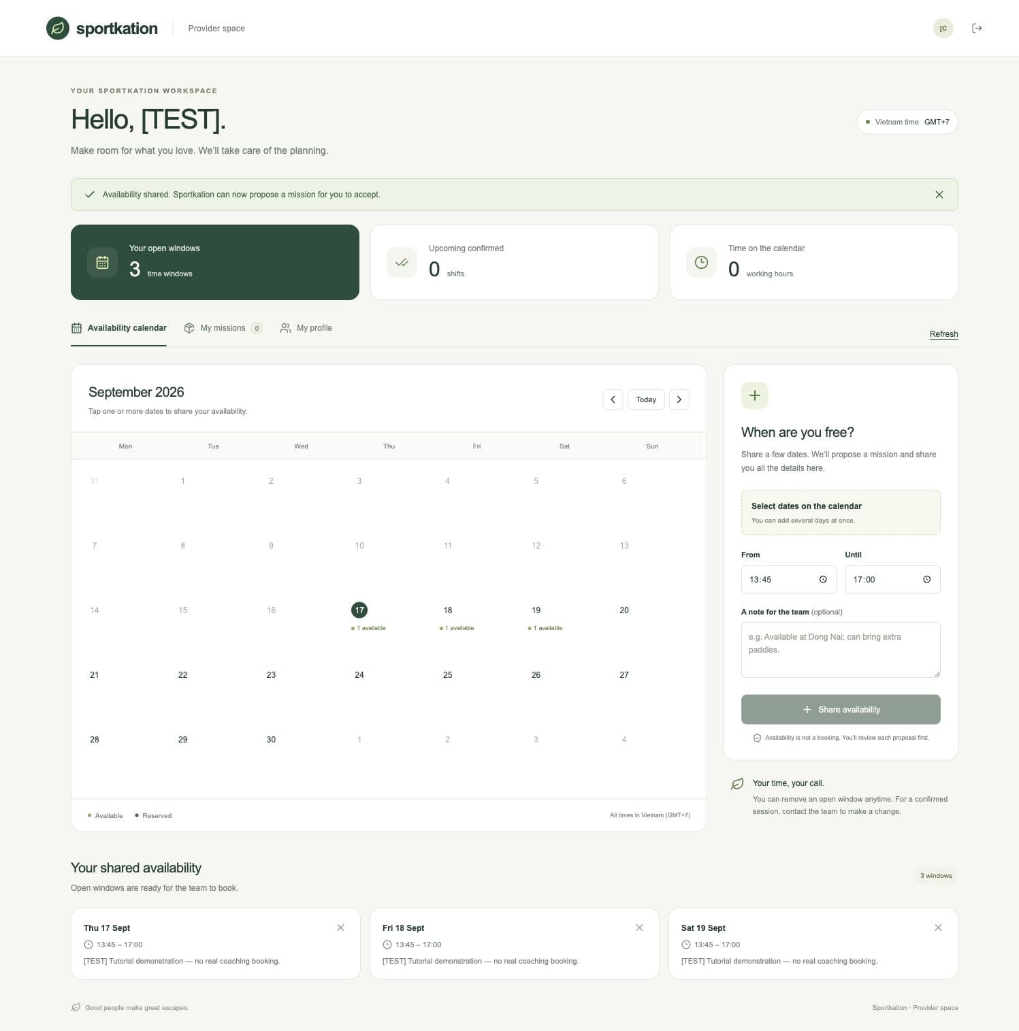Dismiss the availability shared banner
The width and height of the screenshot is (1019, 1031).
coord(939,195)
